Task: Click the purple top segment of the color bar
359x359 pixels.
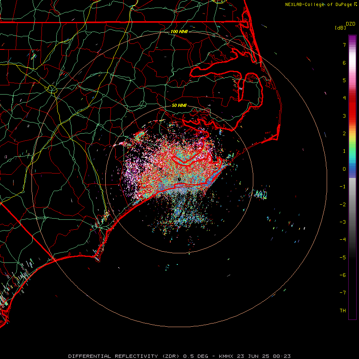Action: point(352,38)
